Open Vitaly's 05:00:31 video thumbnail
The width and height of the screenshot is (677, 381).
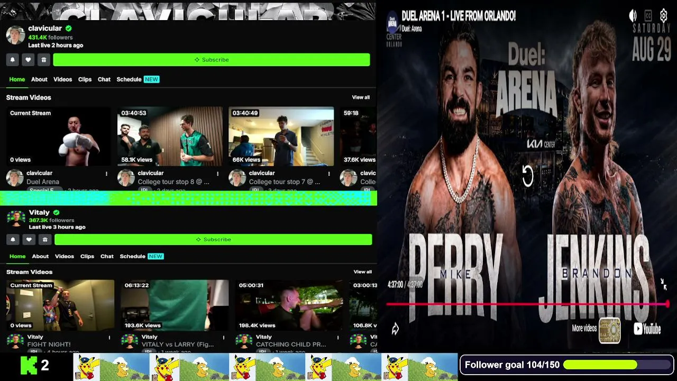click(289, 305)
